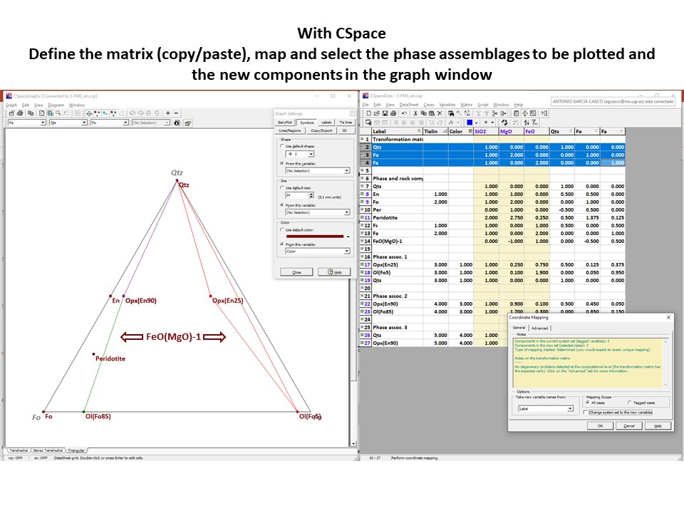The width and height of the screenshot is (684, 513).
Task: Click the open file icon in CSpaceData
Action: click(376, 113)
